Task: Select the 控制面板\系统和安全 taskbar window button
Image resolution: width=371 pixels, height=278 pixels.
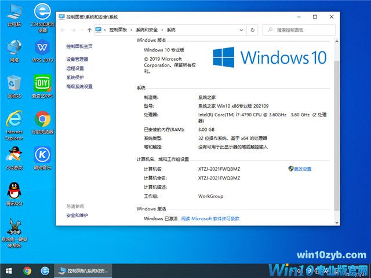Action: (x=83, y=270)
